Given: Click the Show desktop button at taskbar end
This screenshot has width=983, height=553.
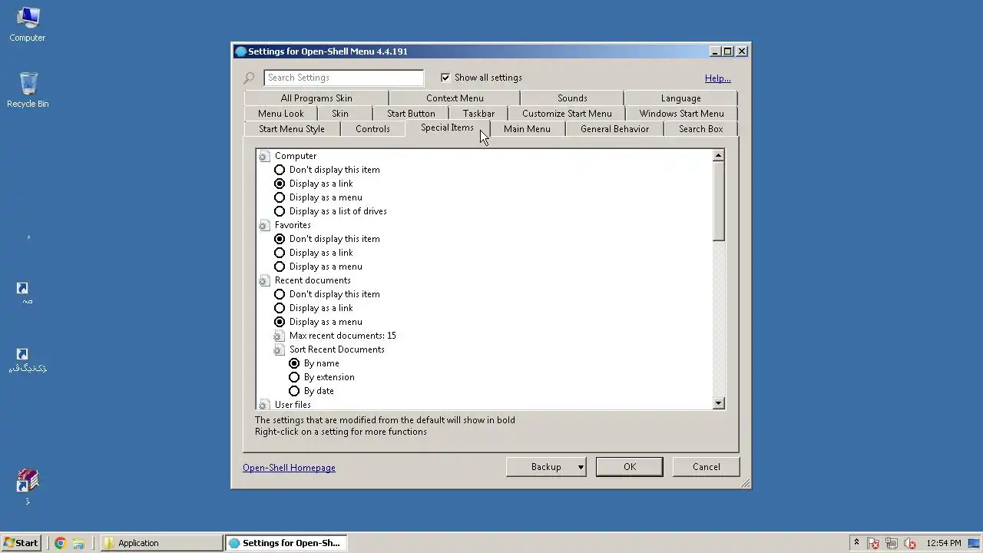Looking at the screenshot, I should click(x=974, y=543).
